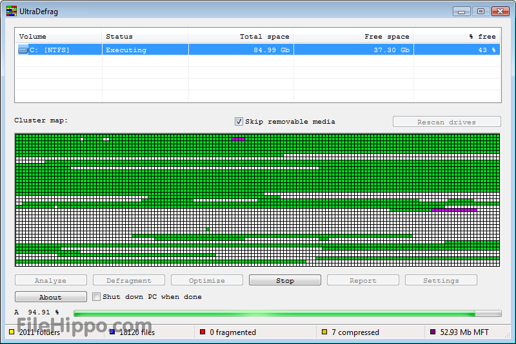The height and width of the screenshot is (344, 516).
Task: Maximize the UltraDefrag window
Action: click(x=480, y=11)
